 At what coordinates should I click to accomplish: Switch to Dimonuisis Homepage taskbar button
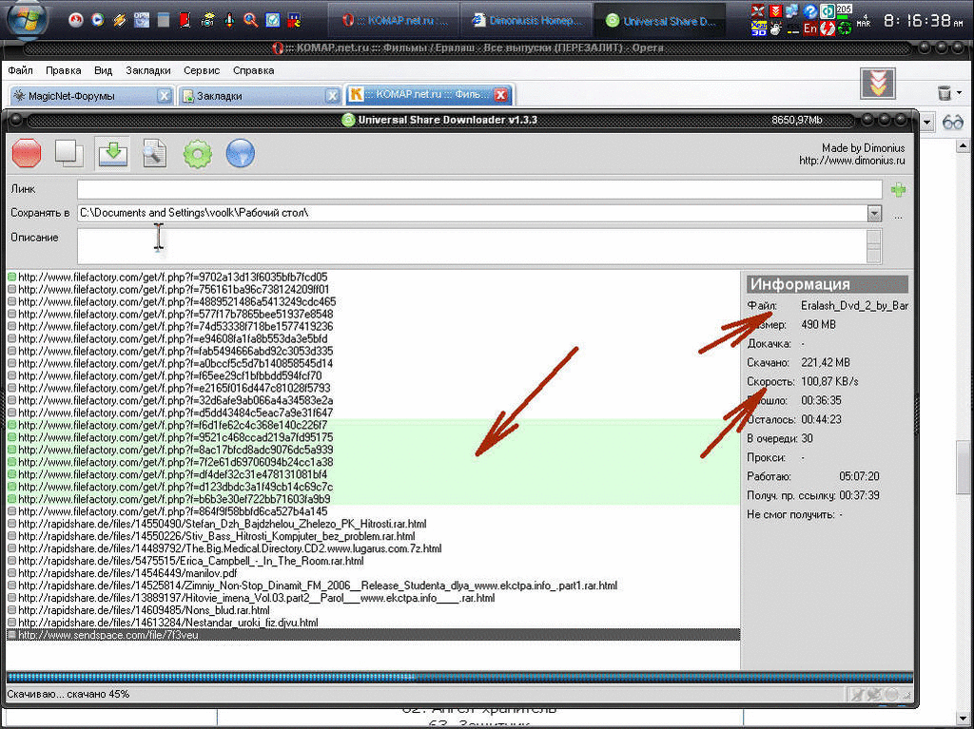coord(527,21)
